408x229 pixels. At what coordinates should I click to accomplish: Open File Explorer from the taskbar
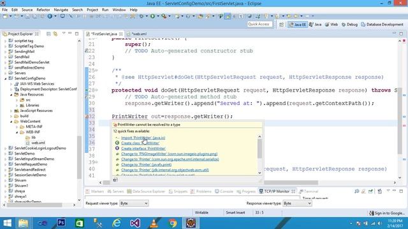(23, 223)
